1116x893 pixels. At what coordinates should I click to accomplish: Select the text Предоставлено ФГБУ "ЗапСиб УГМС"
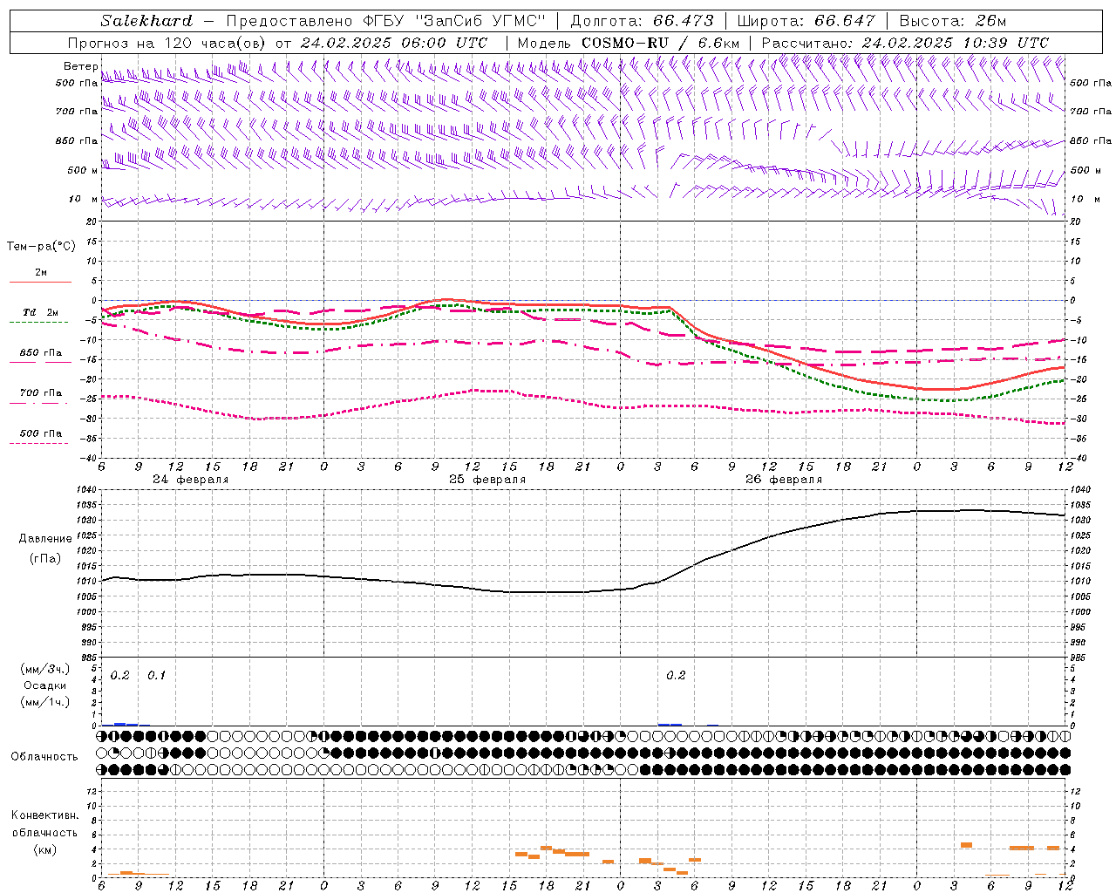click(x=385, y=21)
